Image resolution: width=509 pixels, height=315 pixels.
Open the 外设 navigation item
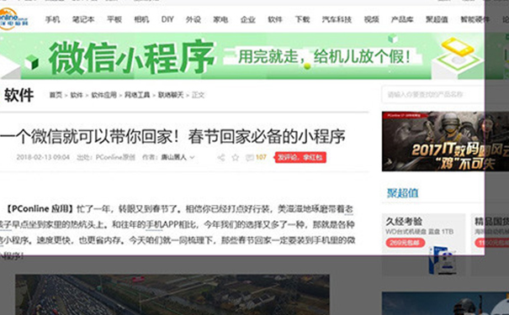click(194, 19)
